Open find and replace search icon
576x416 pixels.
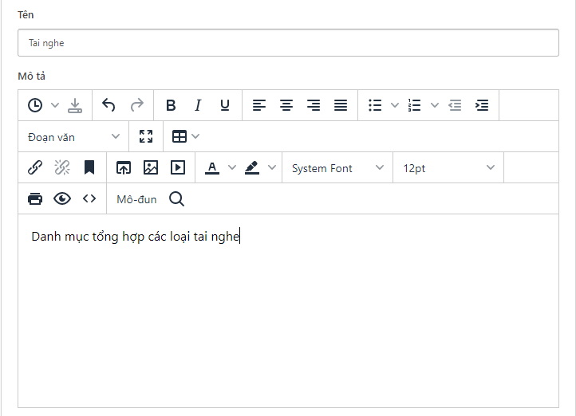point(176,198)
